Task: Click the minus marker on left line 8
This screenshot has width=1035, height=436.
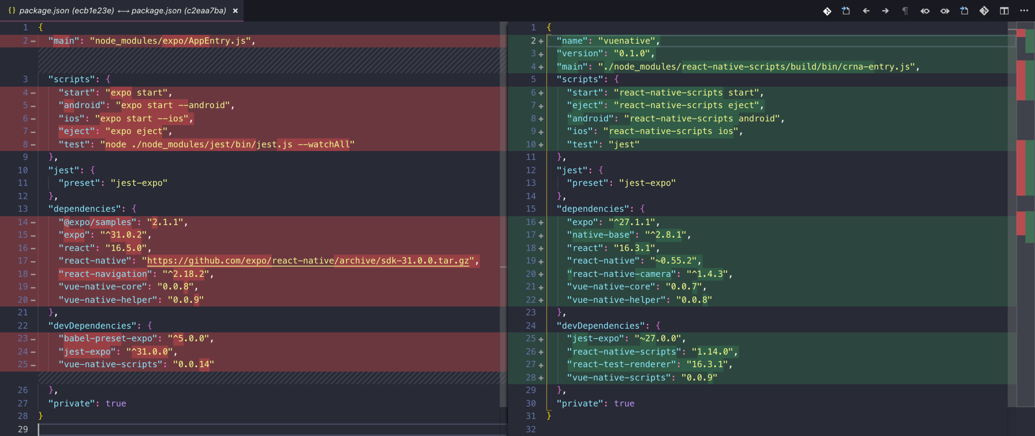Action: pos(33,145)
